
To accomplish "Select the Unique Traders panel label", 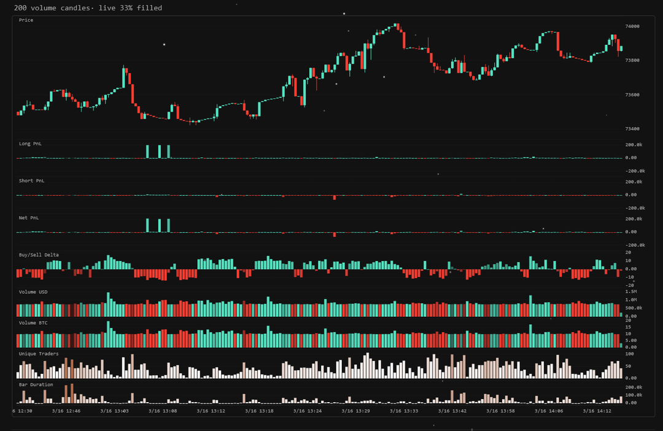I will [x=39, y=354].
